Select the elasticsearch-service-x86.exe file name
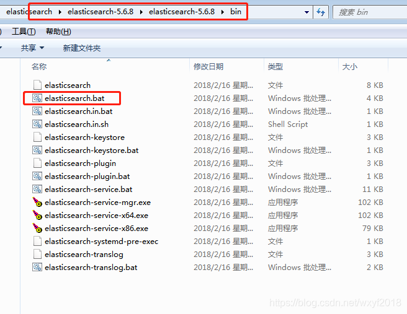Image resolution: width=407 pixels, height=314 pixels. click(96, 228)
